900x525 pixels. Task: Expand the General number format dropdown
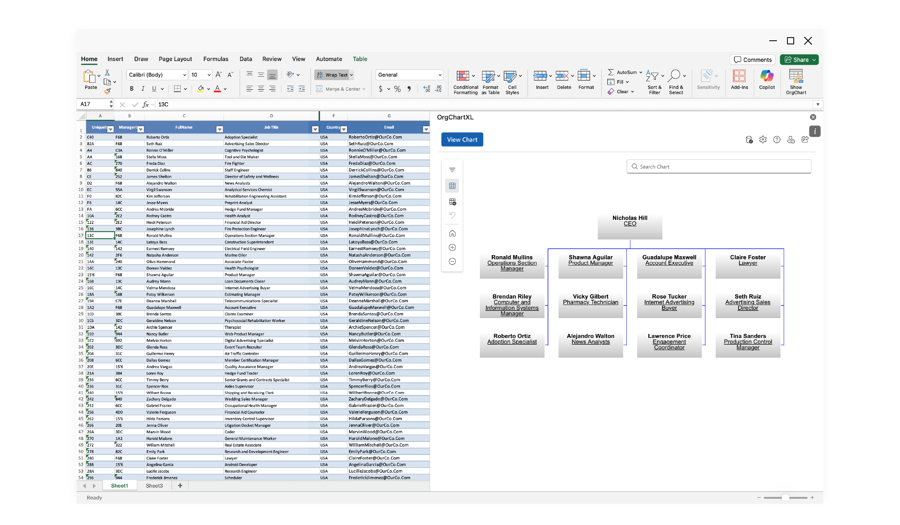(x=440, y=75)
